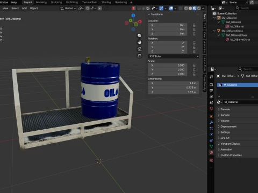Image resolution: width=258 pixels, height=193 pixels.
Task: Open the properties editor type dropdown
Action: click(x=213, y=69)
